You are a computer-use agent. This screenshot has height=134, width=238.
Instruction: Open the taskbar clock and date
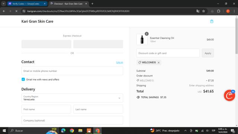(223, 131)
